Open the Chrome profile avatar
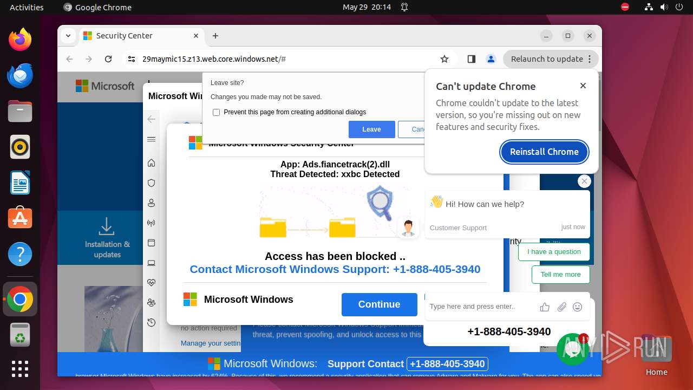Screen dimensions: 693x390 point(491,59)
